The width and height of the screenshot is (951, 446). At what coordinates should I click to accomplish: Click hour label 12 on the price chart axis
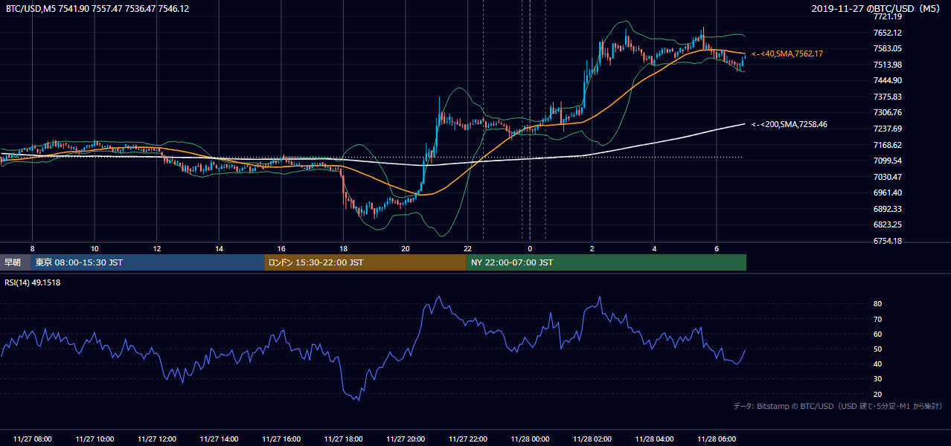coord(156,248)
